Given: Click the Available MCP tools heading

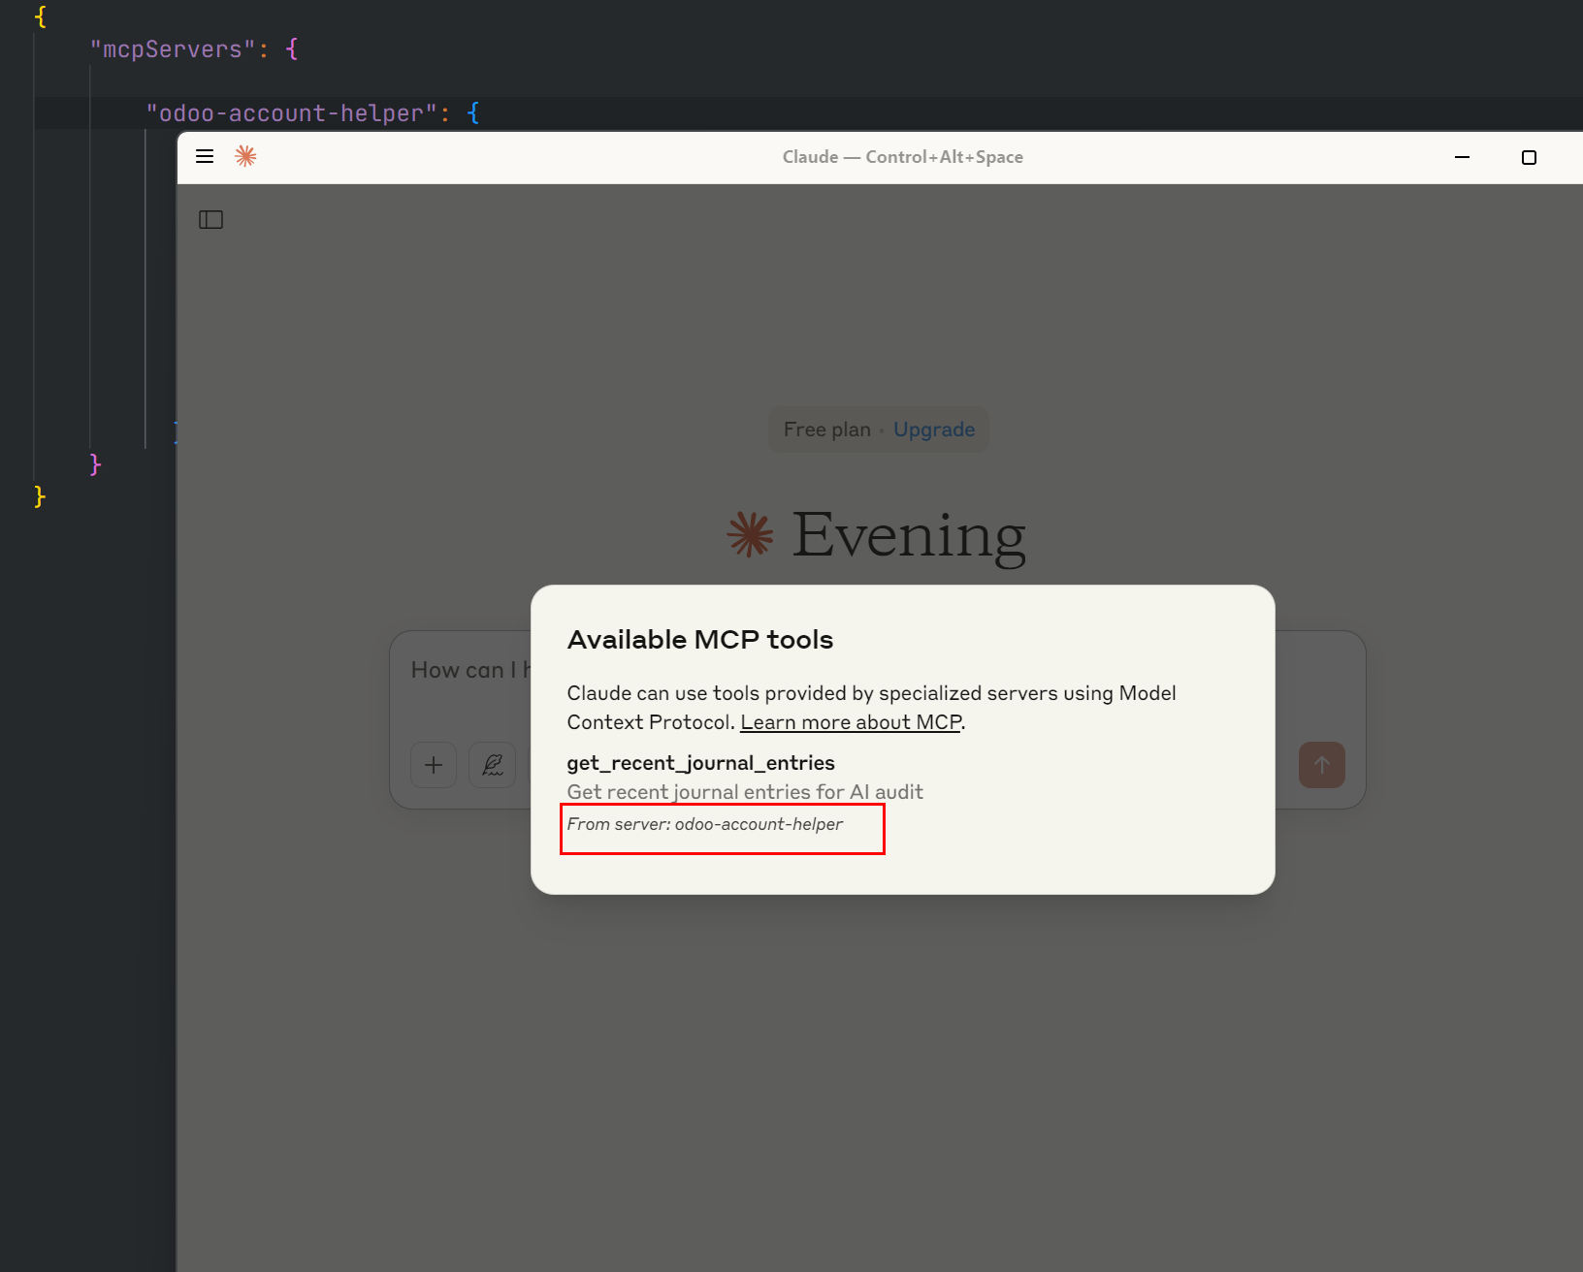Looking at the screenshot, I should coord(699,639).
